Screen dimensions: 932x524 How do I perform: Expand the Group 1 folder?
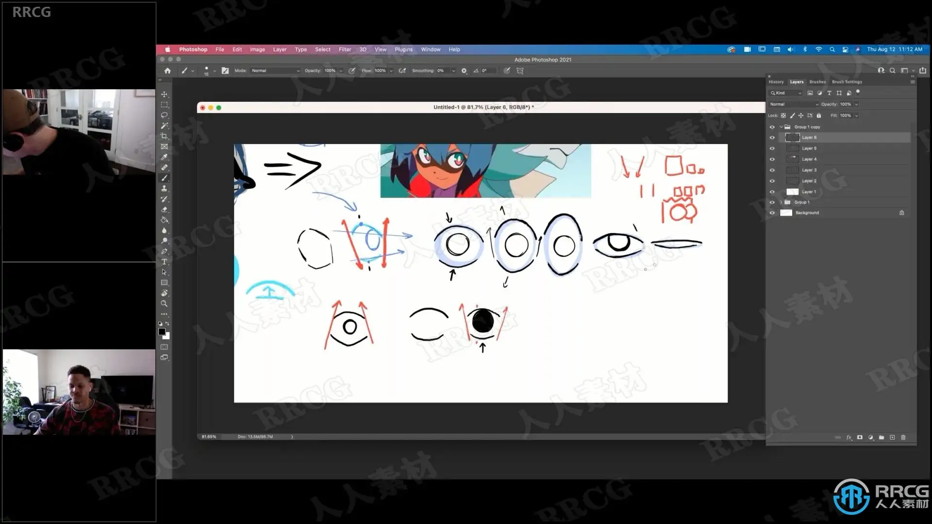(x=781, y=202)
